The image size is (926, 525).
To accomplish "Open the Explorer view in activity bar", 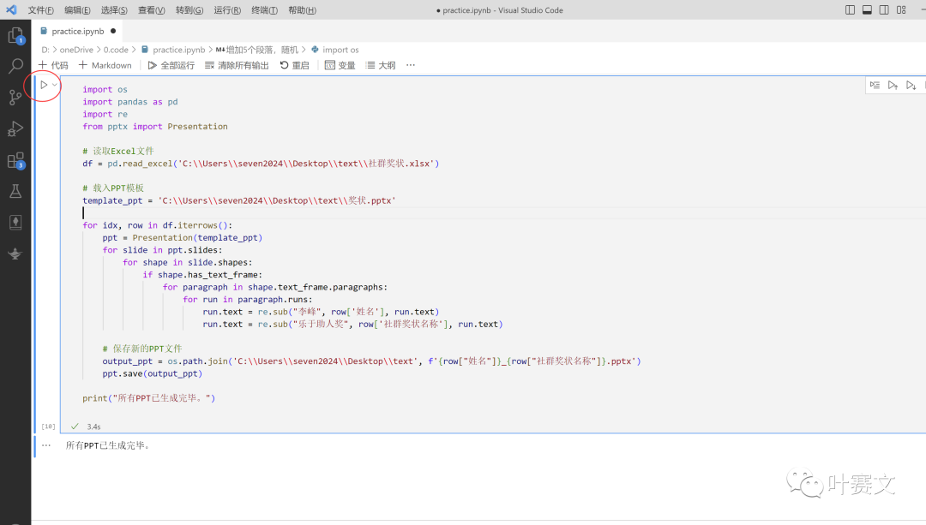I will [x=15, y=36].
